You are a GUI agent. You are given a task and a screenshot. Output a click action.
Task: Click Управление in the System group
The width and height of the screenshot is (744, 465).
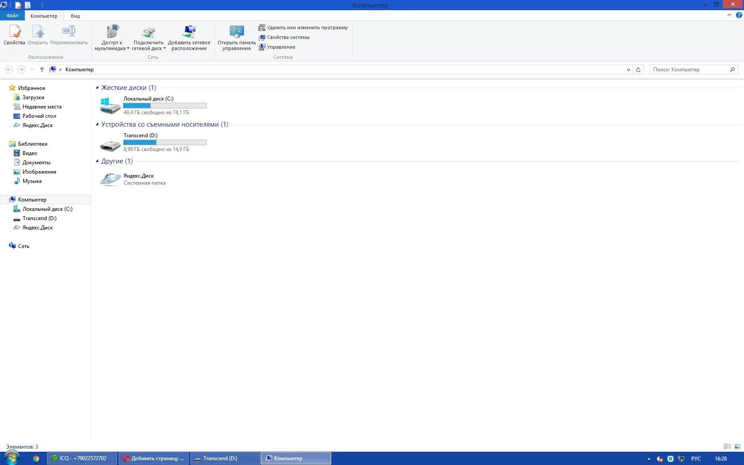(277, 47)
